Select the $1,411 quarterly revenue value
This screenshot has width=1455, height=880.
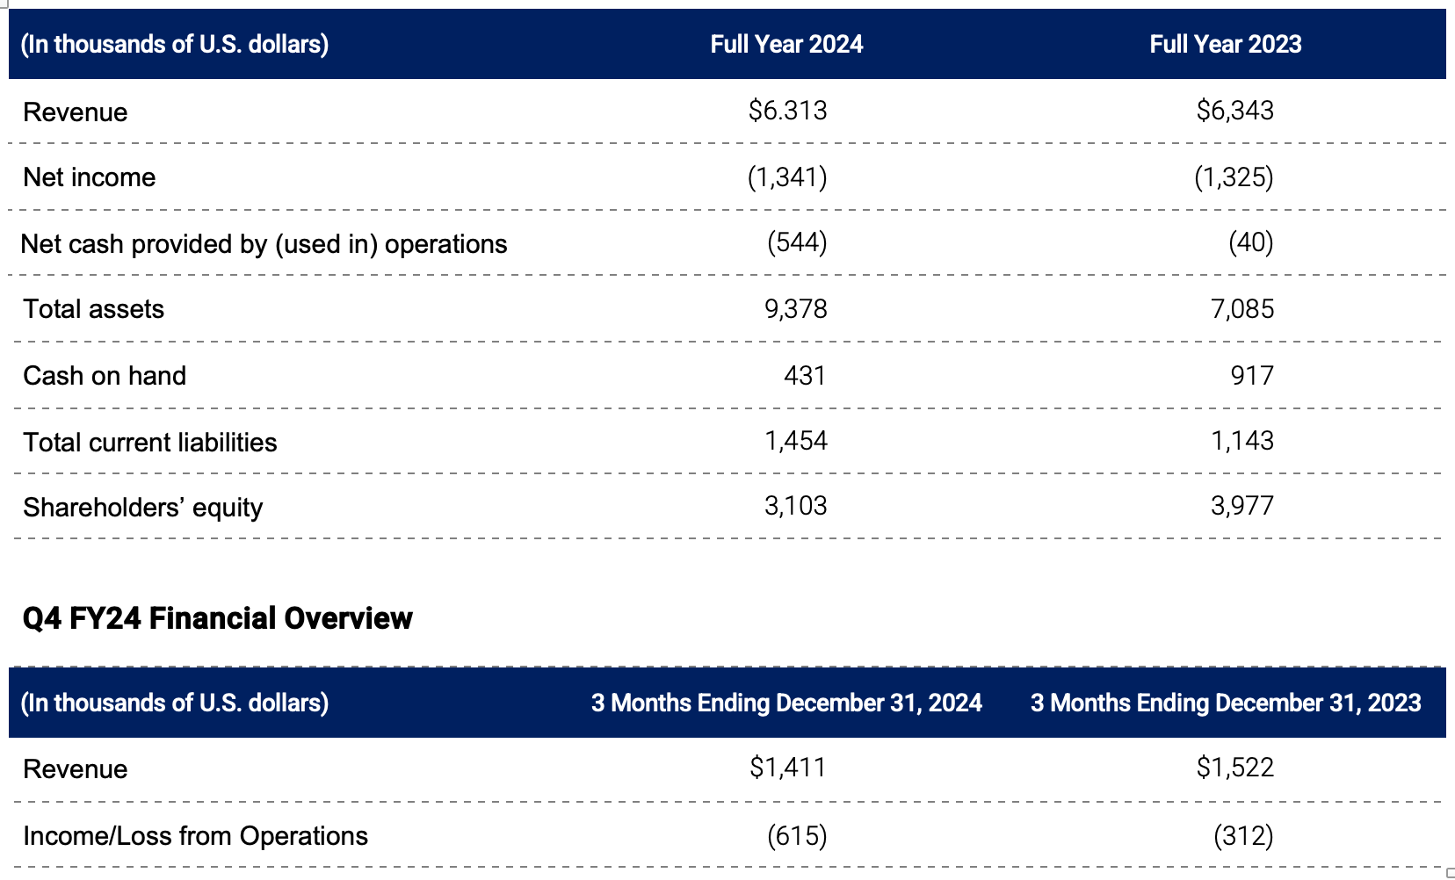coord(787,768)
